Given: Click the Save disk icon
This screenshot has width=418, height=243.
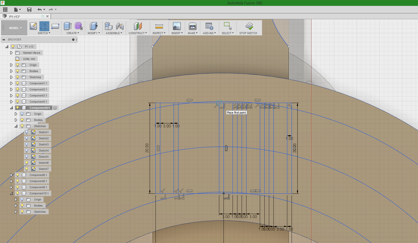Looking at the screenshot, I should pyautogui.click(x=29, y=10).
